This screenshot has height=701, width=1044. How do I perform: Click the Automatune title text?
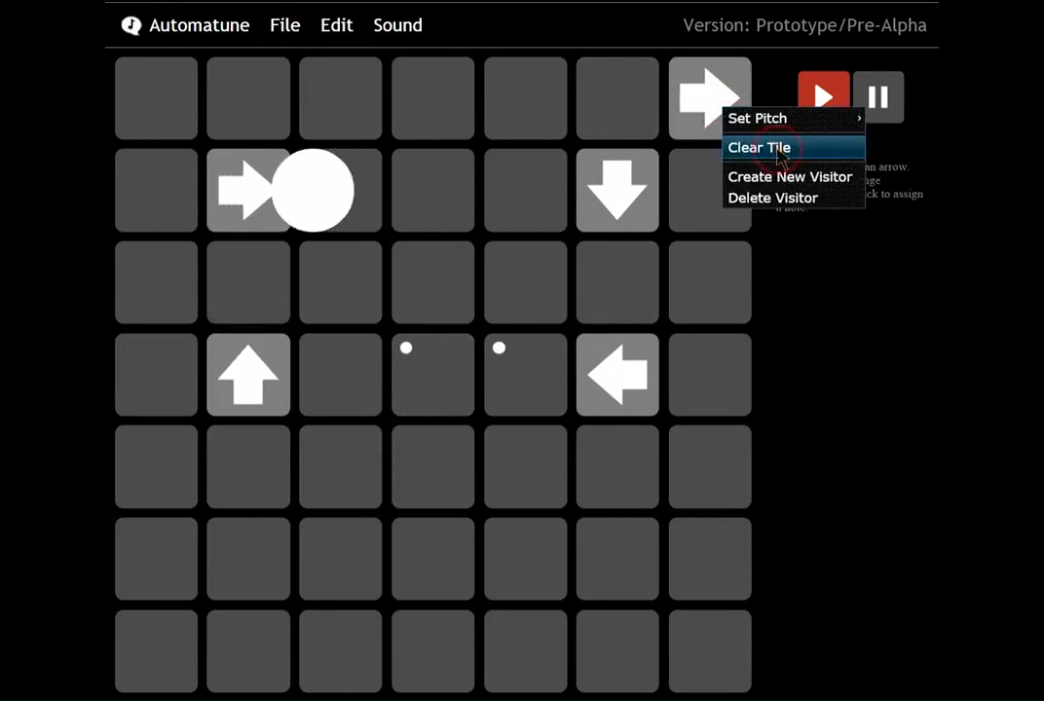200,25
